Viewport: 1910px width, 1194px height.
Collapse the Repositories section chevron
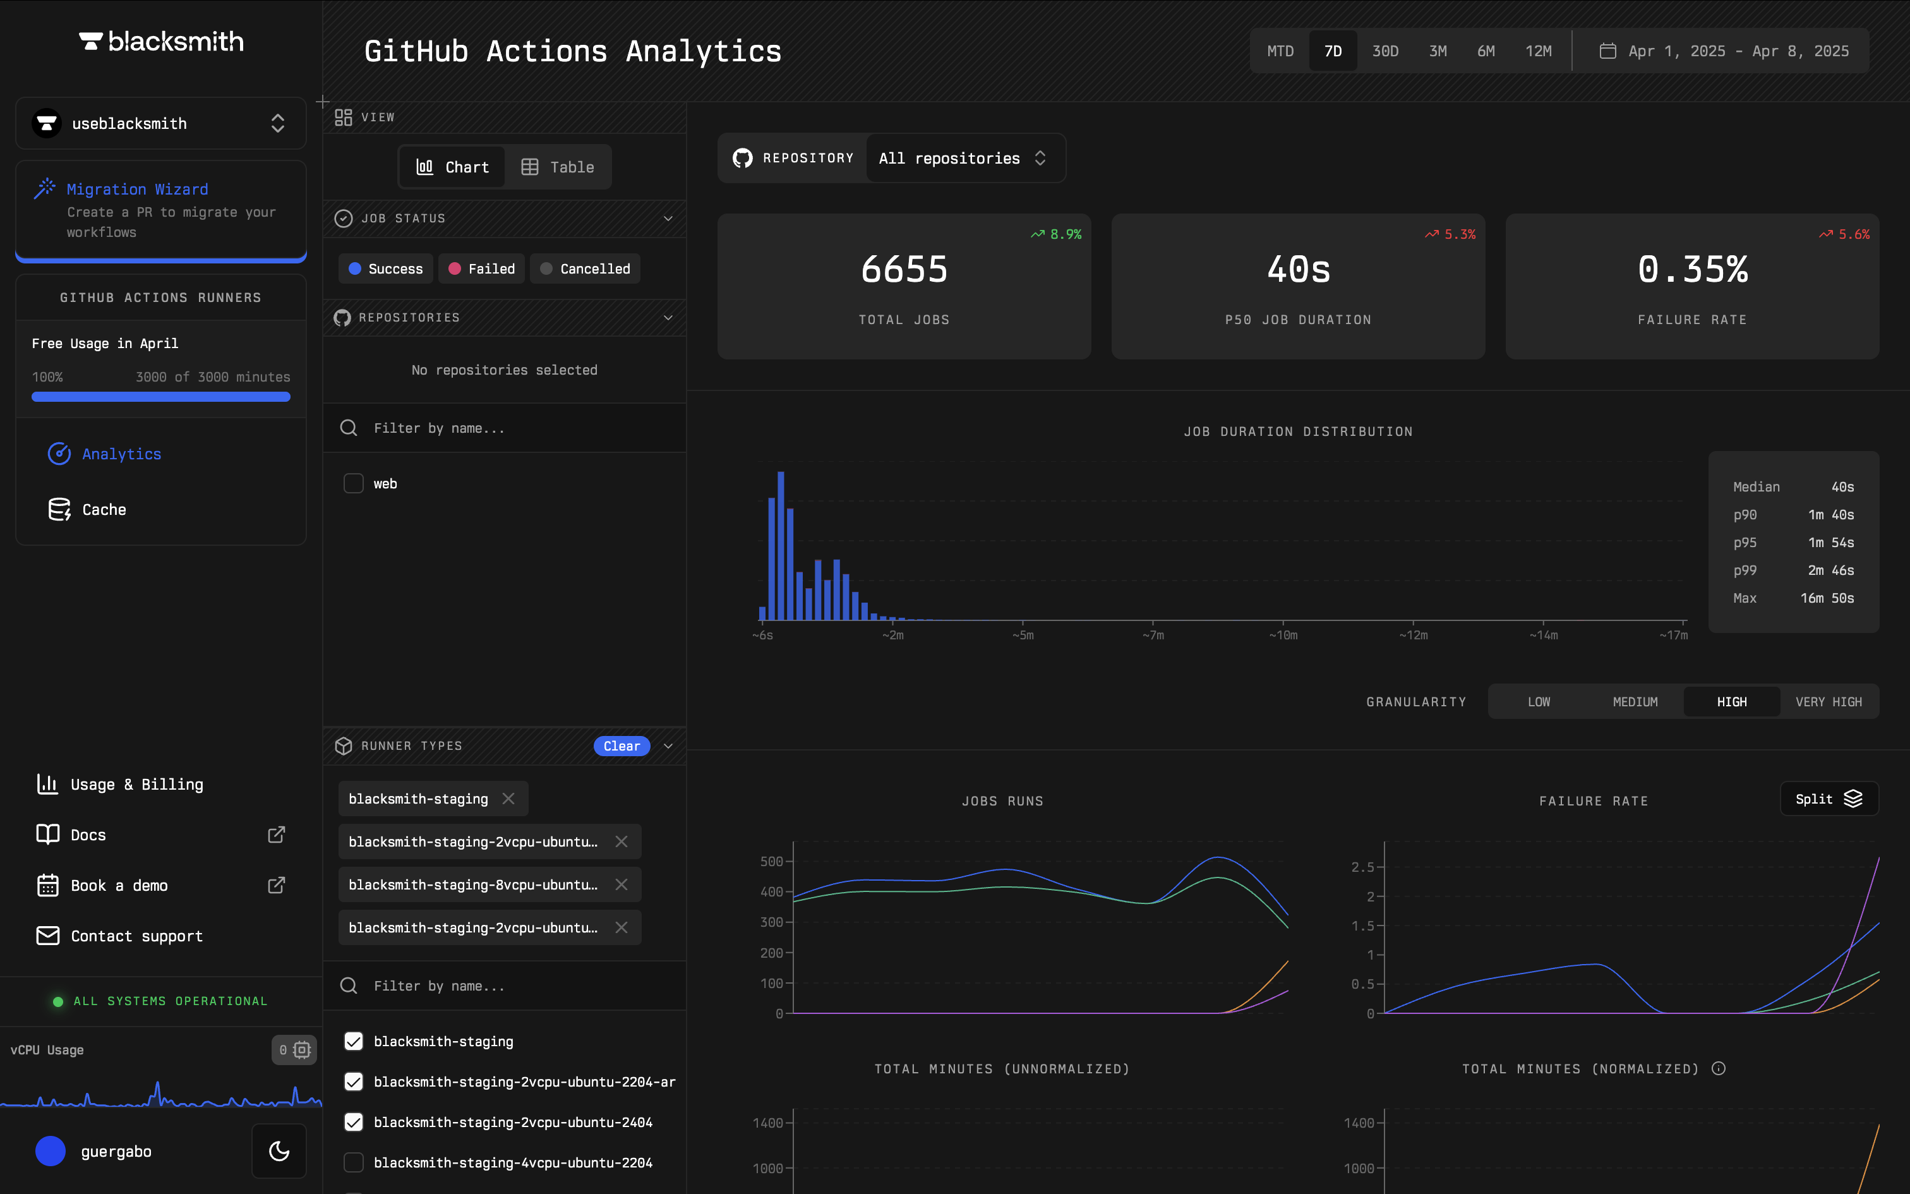[x=668, y=317]
